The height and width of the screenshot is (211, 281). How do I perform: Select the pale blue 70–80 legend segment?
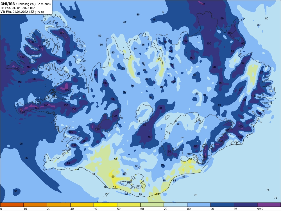(176, 205)
